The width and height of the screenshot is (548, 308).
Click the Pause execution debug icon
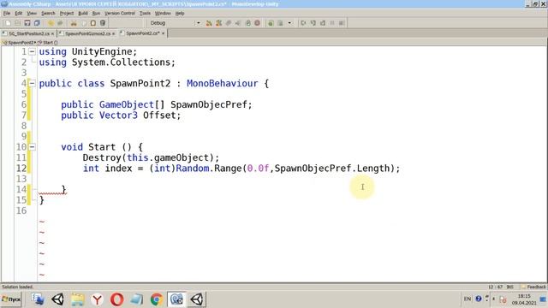tap(332, 23)
